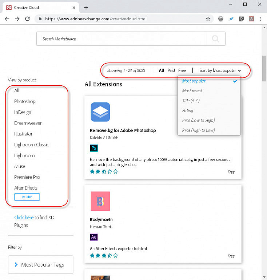Sort by Rating
The image size is (267, 280).
coord(188,110)
